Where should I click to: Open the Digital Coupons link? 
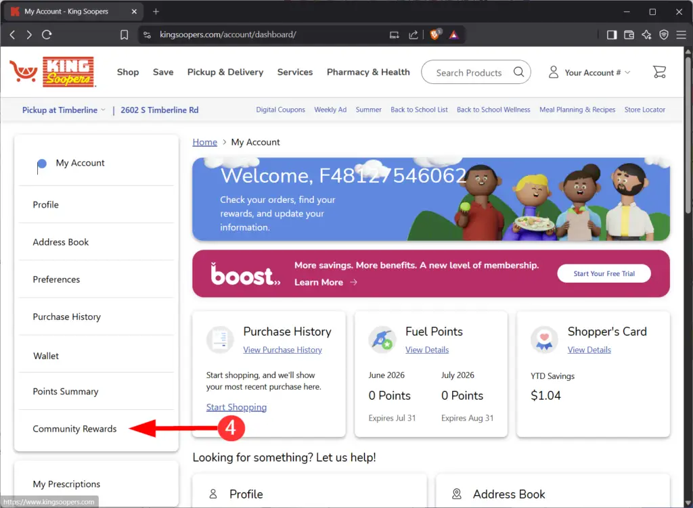[x=280, y=110]
